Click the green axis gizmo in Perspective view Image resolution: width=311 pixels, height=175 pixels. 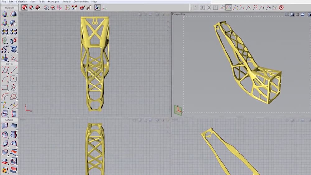pyautogui.click(x=178, y=110)
